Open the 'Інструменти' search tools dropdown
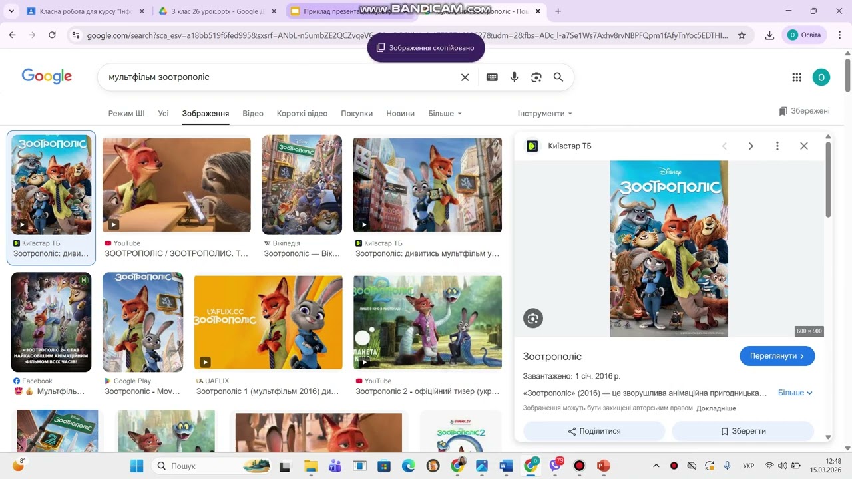The height and width of the screenshot is (479, 852). [x=544, y=114]
